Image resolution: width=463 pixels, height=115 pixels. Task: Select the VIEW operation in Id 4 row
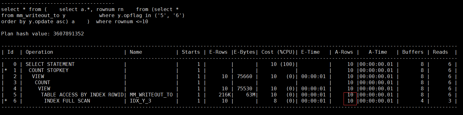(44, 89)
